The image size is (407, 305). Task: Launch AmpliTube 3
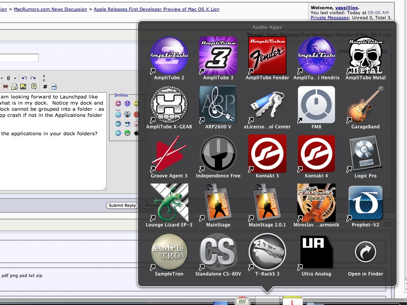pyautogui.click(x=218, y=56)
